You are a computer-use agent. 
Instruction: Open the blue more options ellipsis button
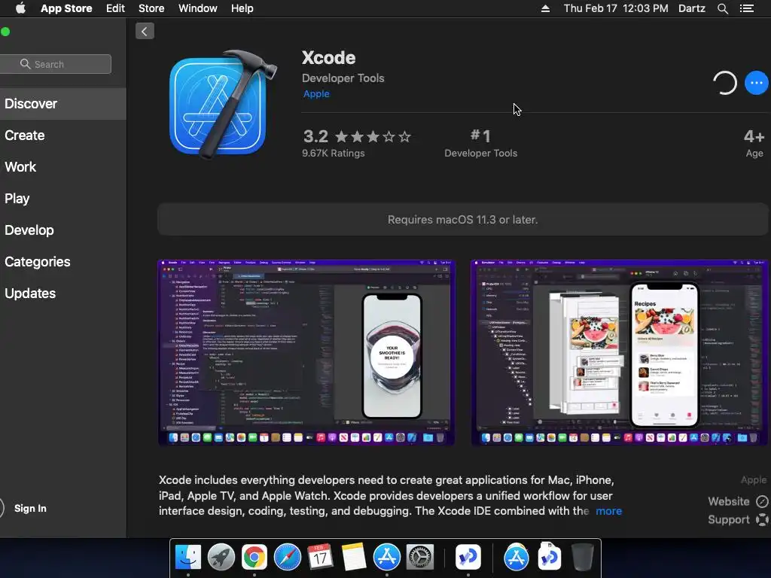(756, 83)
